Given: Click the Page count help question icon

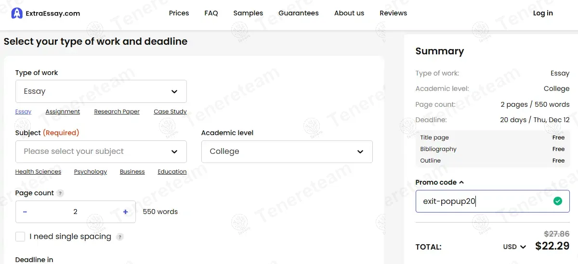Looking at the screenshot, I should [60, 193].
